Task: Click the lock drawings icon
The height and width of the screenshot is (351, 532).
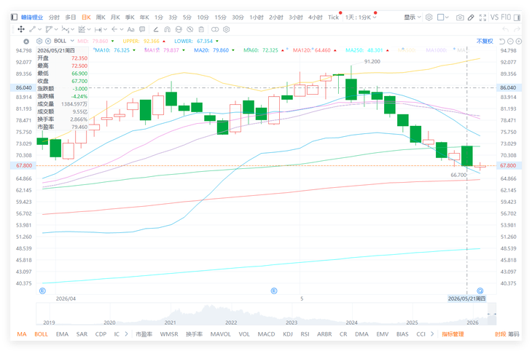Action: pos(179,30)
